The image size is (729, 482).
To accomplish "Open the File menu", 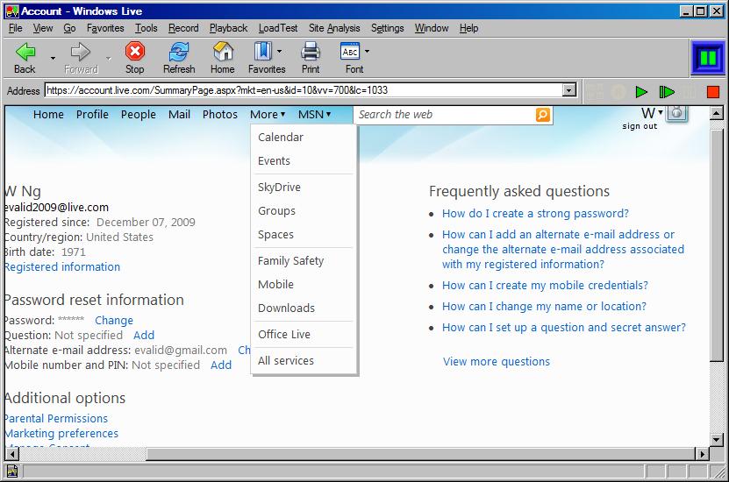I will 15,28.
